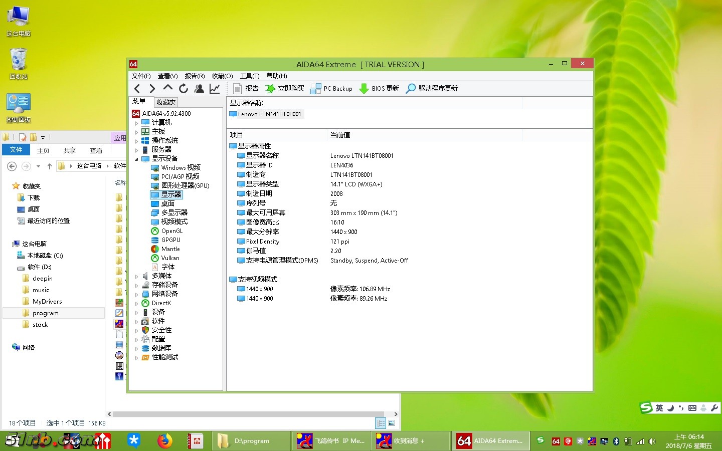
Task: Open the 文件(F) menu in AIDA64
Action: (141, 76)
